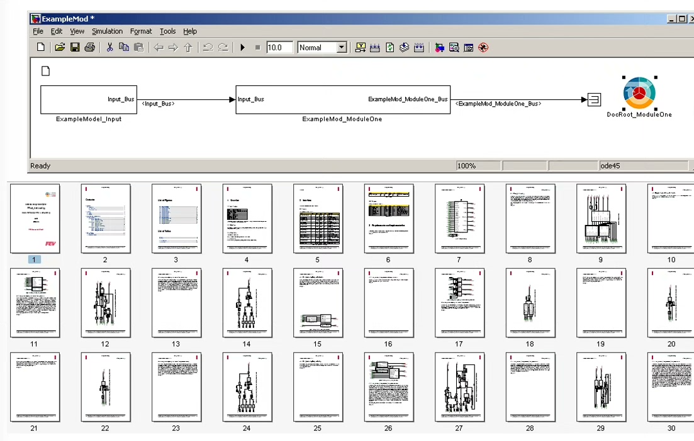Select page 5 table thumbnail
The image size is (694, 441).
tap(318, 218)
